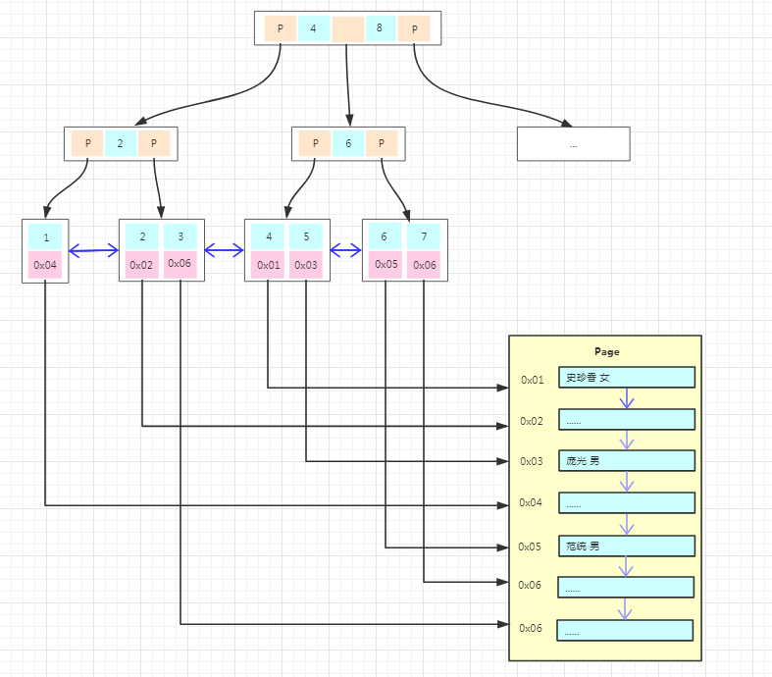Select key 2 between the two P cells

[x=121, y=143]
